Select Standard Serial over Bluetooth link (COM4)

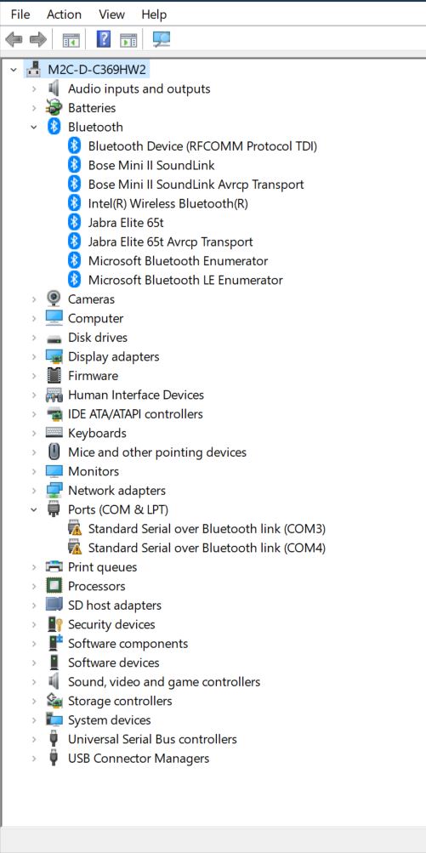207,548
